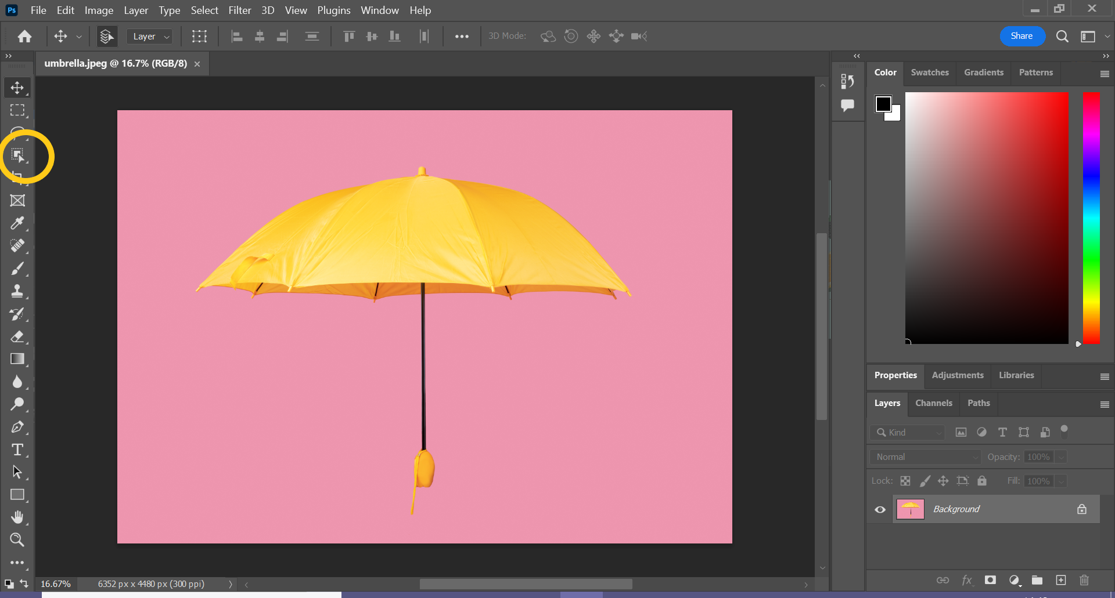Image resolution: width=1115 pixels, height=598 pixels.
Task: Toggle lock transparent pixels
Action: [x=905, y=481]
